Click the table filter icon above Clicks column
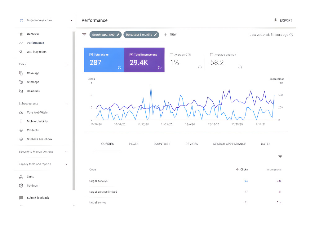This screenshot has height=232, width=310. (x=280, y=156)
